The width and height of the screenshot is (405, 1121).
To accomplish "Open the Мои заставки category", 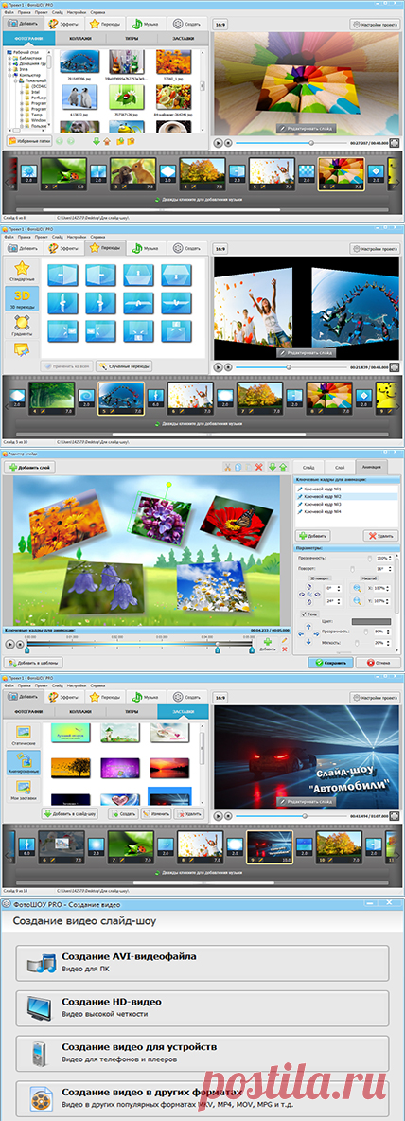I will coord(23,791).
